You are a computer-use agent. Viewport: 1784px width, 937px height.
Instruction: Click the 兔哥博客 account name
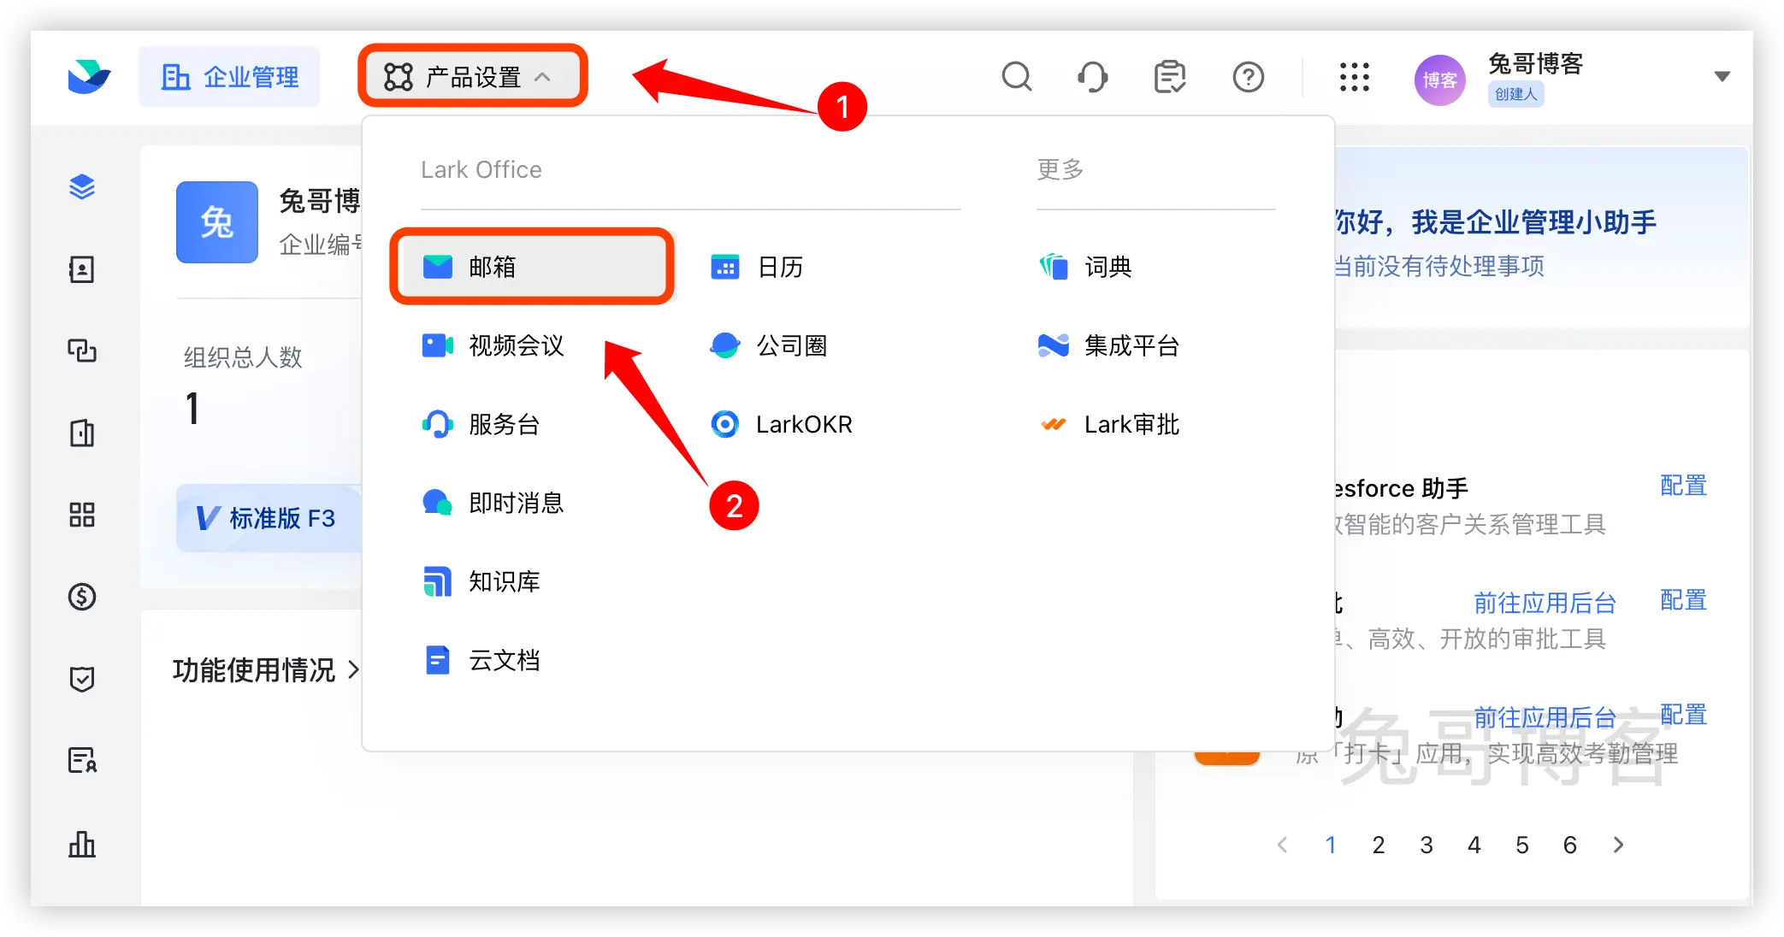(1536, 63)
